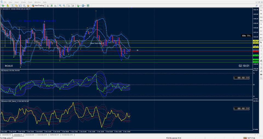
Task: Switch chart to candlestick mode
Action: [52, 5]
